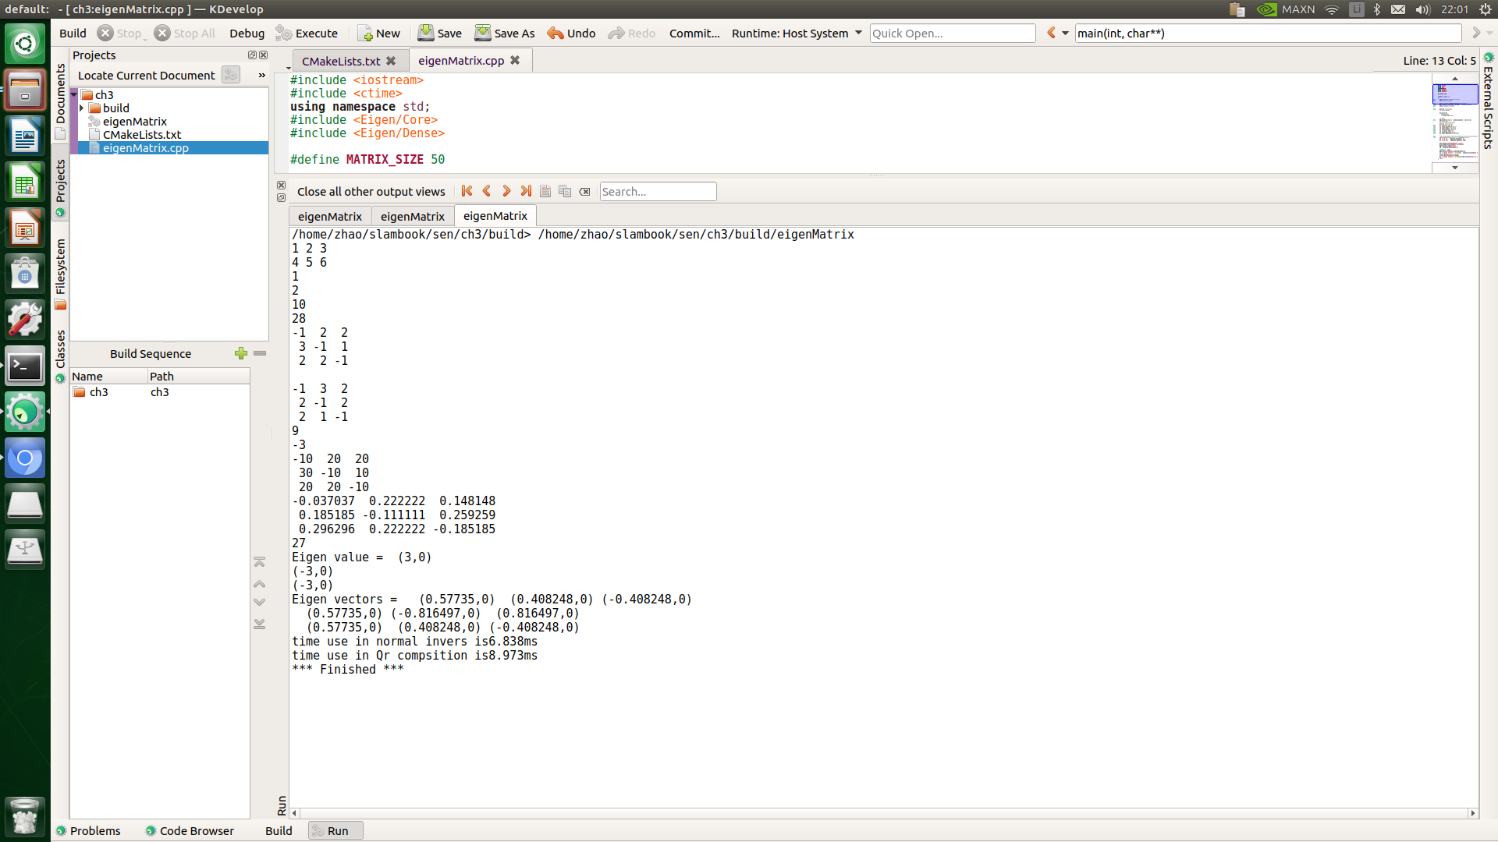
Task: Open Chromium from the Ubuntu dock
Action: pos(25,458)
